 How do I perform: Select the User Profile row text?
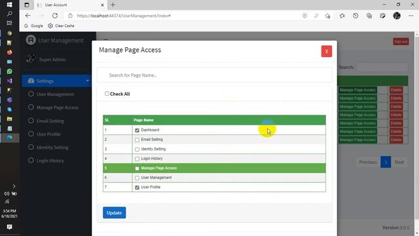point(151,187)
